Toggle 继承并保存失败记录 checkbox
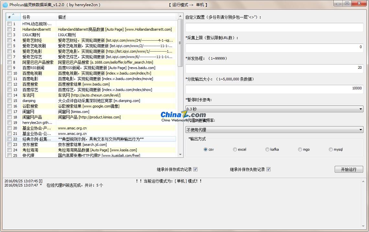 point(269,169)
